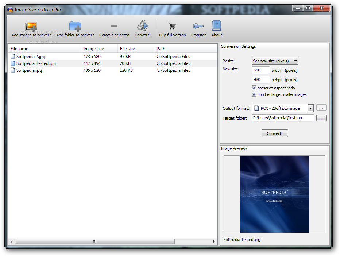Sort by File size column header

(136, 49)
